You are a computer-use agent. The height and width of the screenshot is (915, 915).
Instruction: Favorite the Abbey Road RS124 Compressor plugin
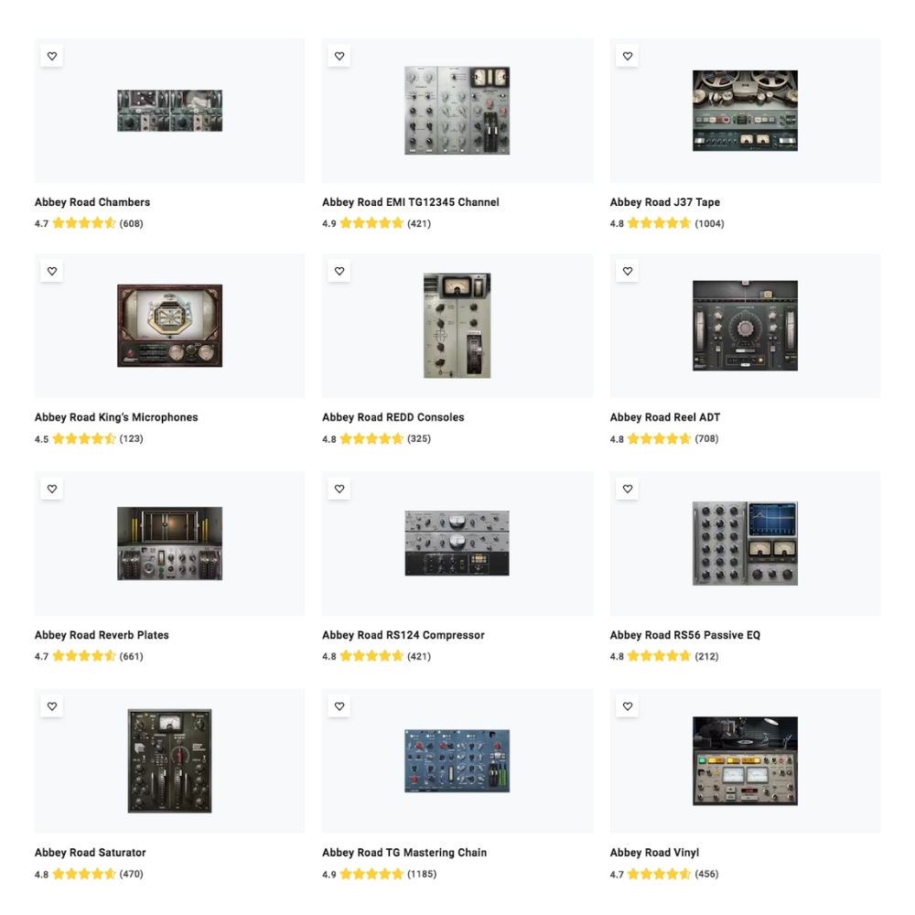[x=339, y=489]
